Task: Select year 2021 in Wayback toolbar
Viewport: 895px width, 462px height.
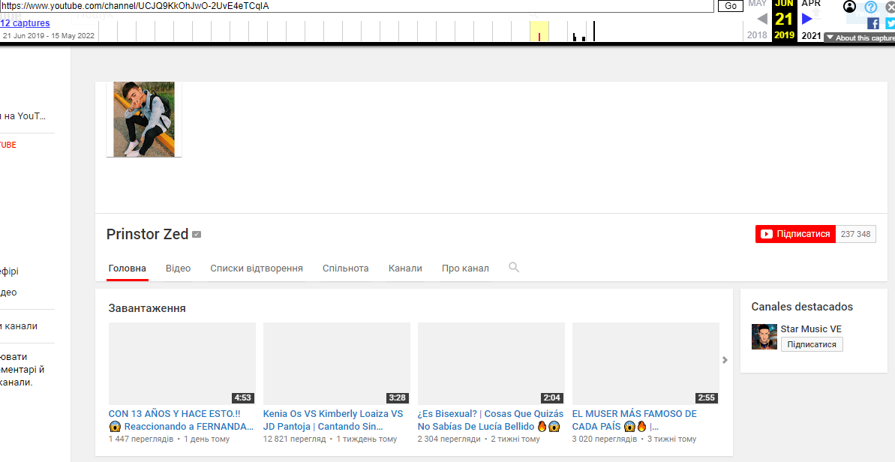Action: [x=811, y=35]
